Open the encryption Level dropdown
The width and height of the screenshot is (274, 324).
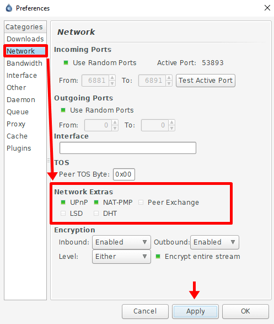coord(121,257)
